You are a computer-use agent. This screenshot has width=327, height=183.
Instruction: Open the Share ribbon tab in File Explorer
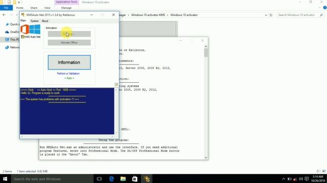[34, 8]
